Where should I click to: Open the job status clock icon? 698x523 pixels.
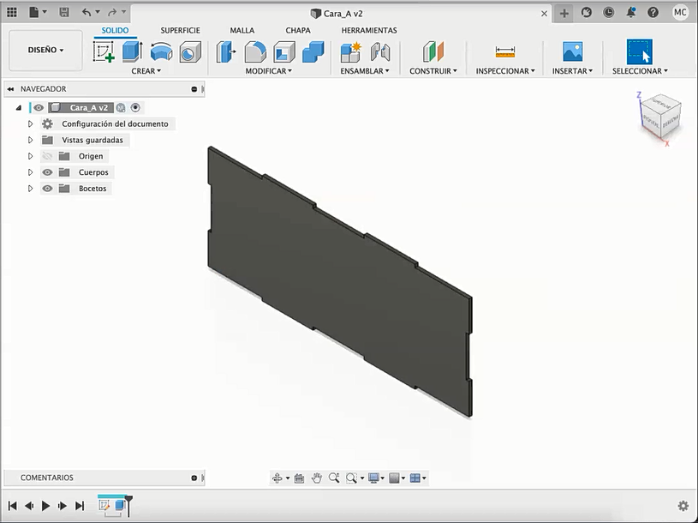coord(609,13)
